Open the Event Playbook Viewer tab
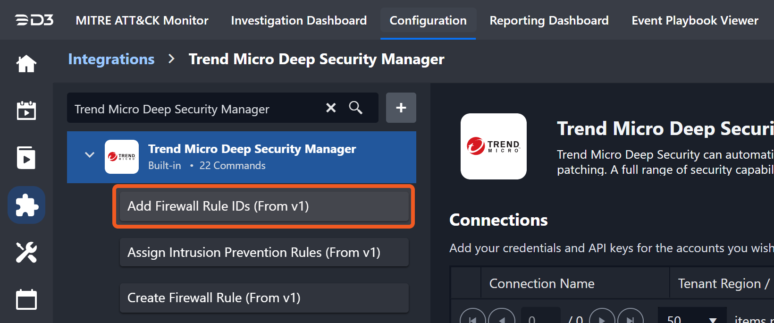 point(695,20)
